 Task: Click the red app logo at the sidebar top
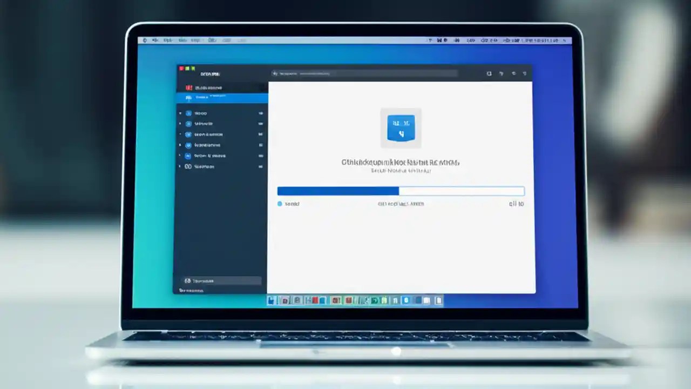(x=189, y=87)
